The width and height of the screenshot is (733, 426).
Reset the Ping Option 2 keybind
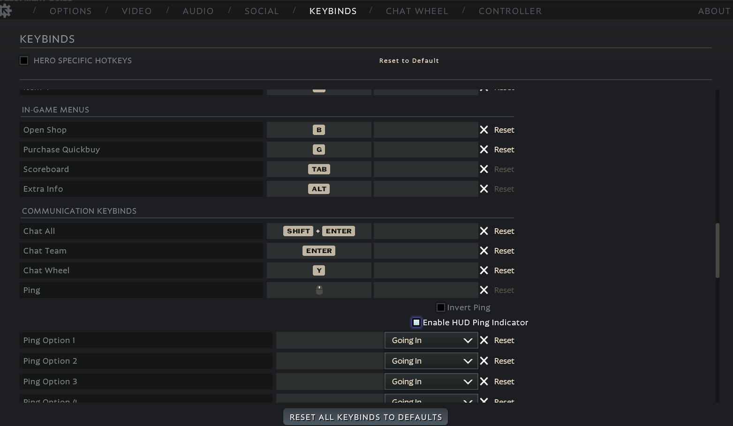pos(504,361)
